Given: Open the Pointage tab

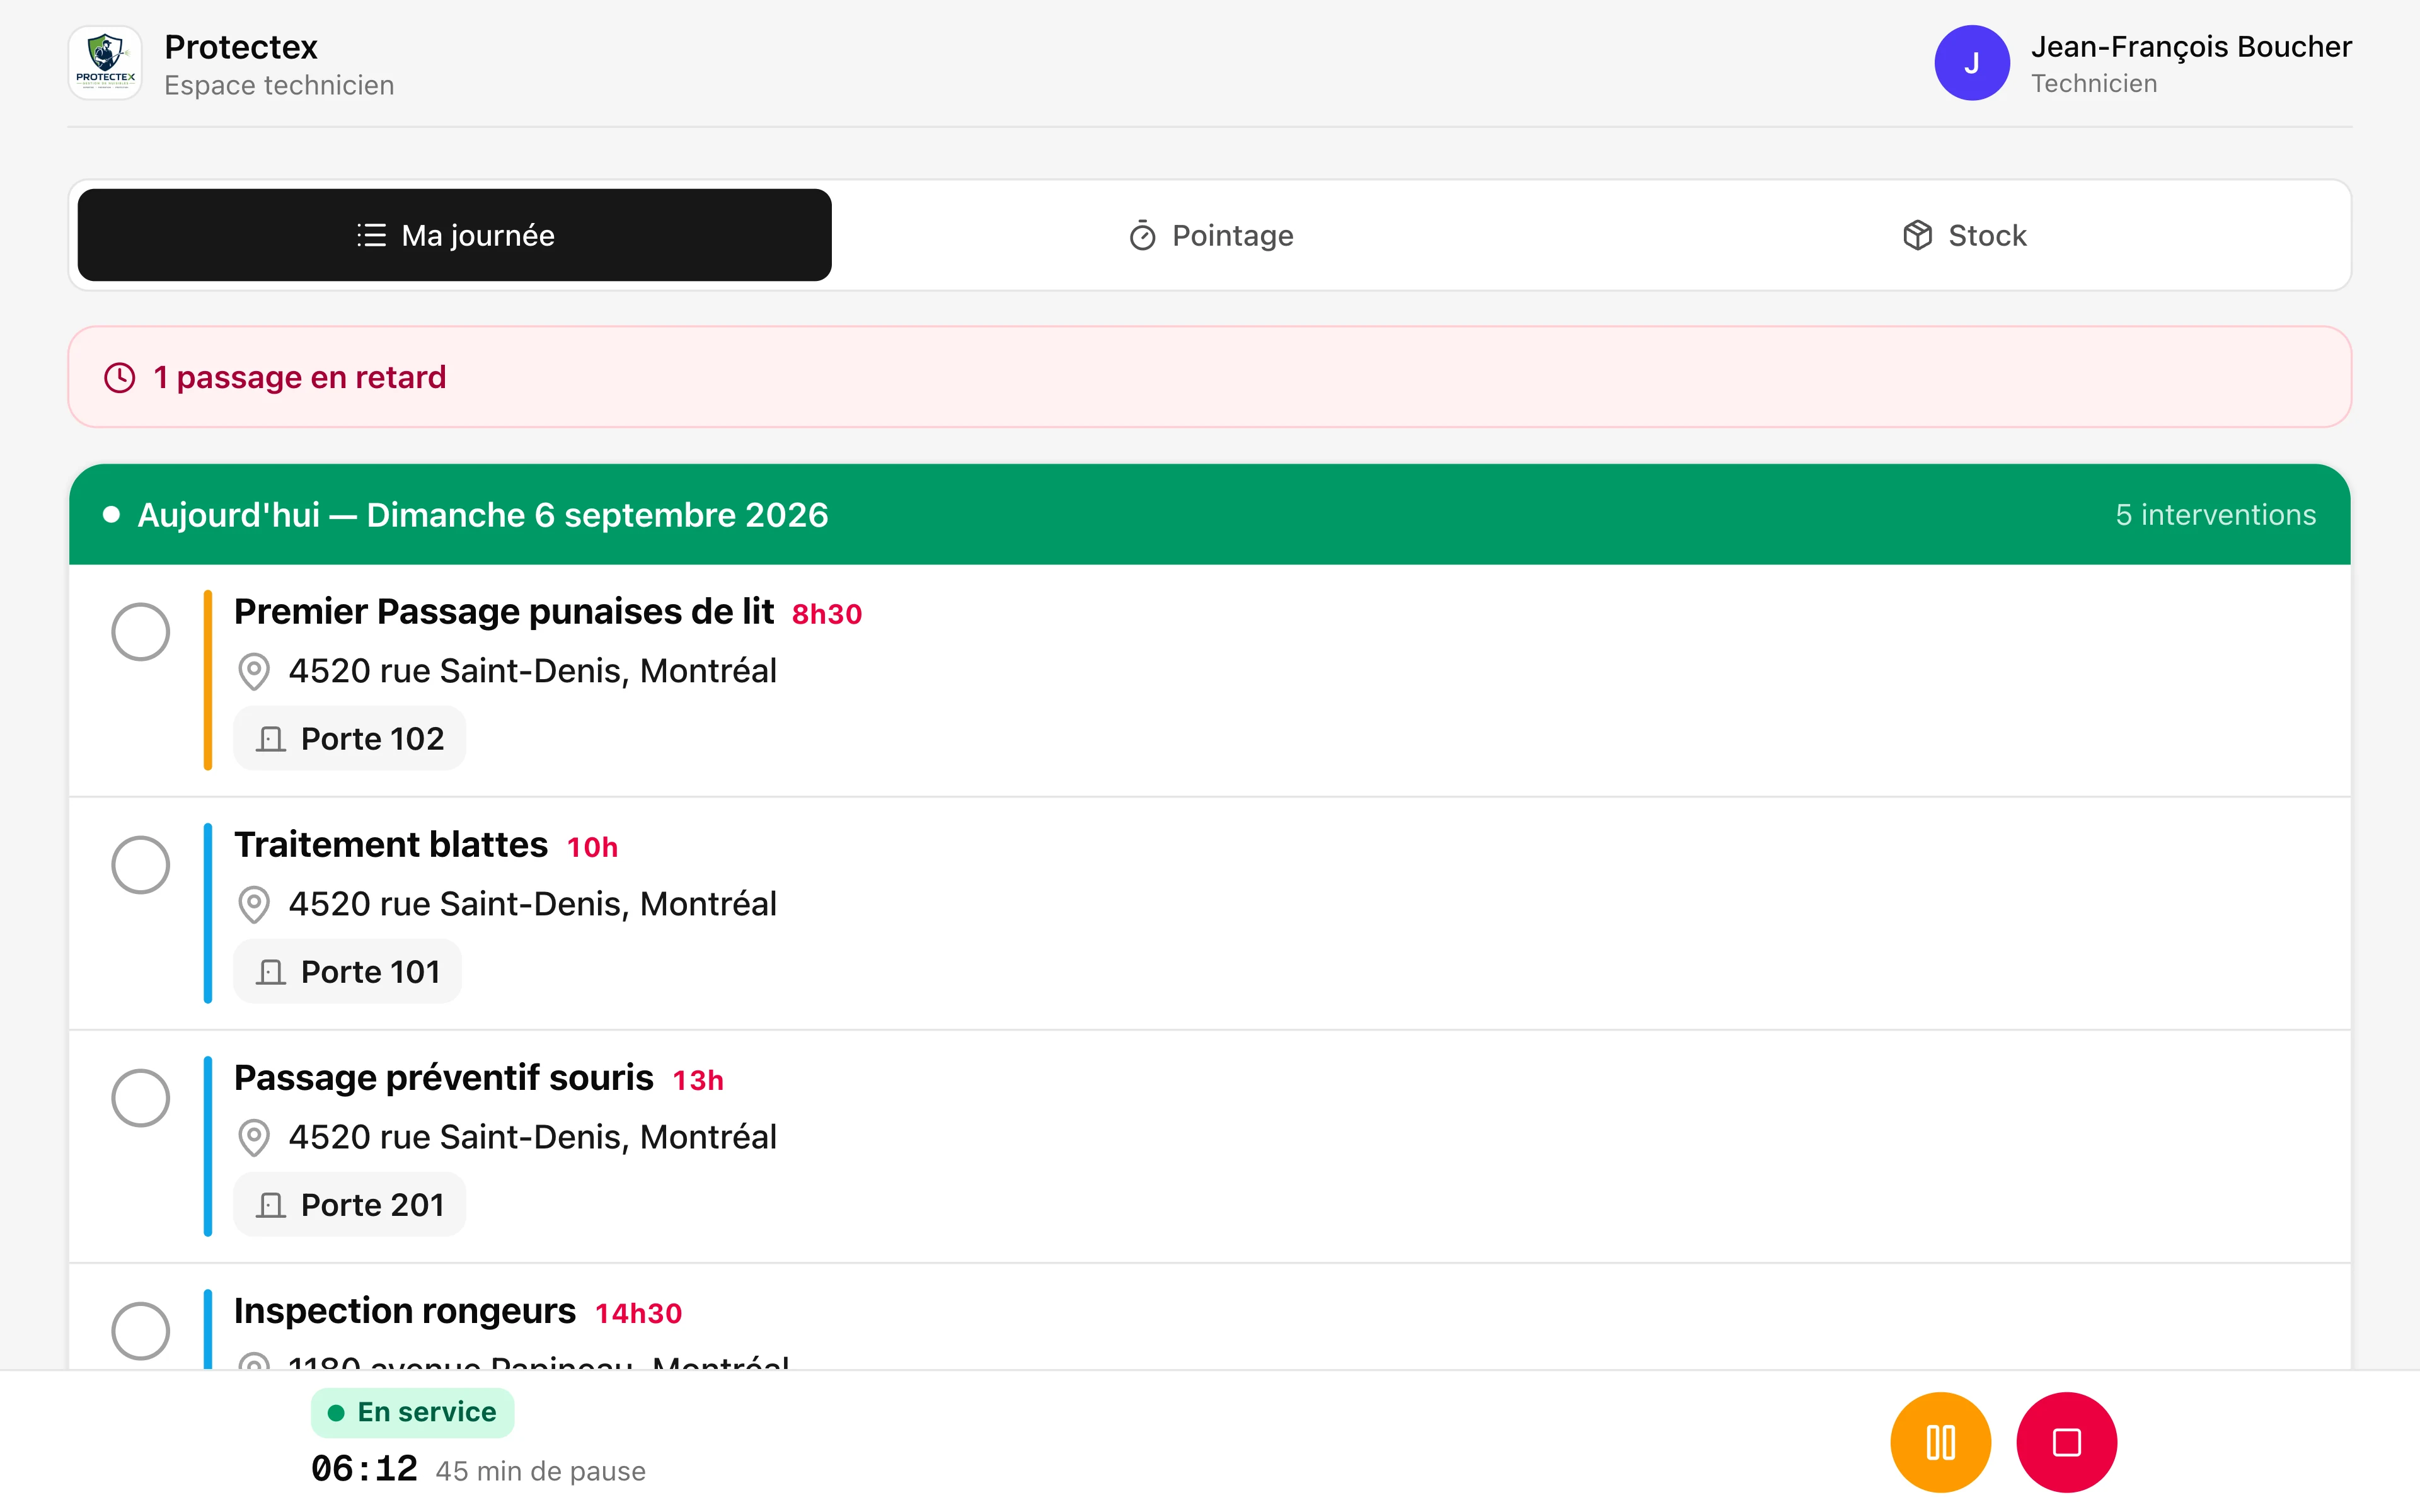Looking at the screenshot, I should point(1210,235).
